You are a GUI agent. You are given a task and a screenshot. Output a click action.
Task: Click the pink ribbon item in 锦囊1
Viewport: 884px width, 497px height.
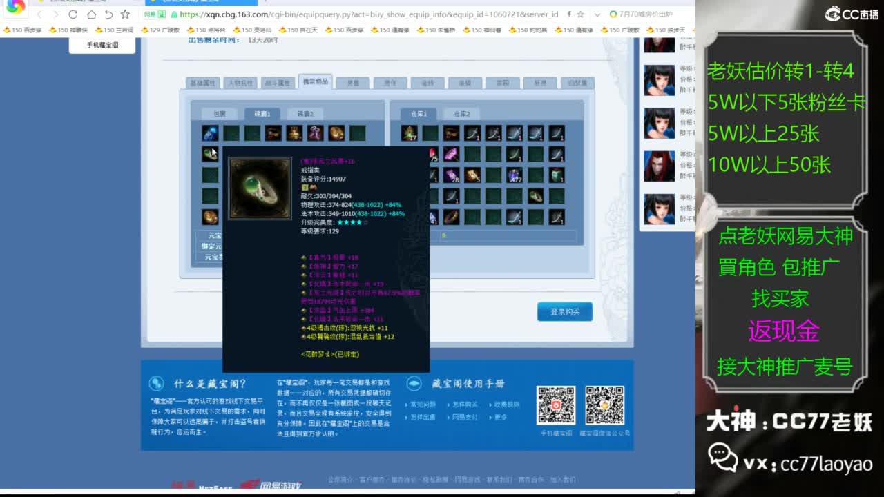[x=316, y=133]
